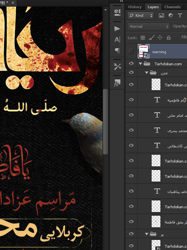
Task: Select the متن group name
Action: pyautogui.click(x=164, y=73)
